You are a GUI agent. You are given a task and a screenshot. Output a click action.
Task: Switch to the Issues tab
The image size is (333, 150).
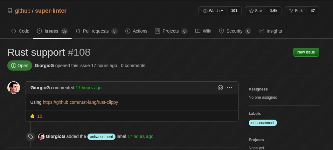coord(52,31)
